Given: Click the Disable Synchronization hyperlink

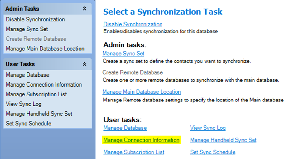Looking at the screenshot, I should [133, 24].
